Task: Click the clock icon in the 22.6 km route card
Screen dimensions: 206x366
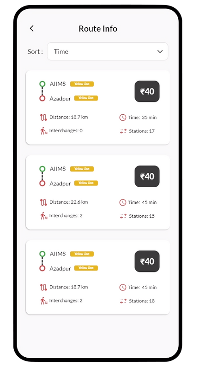Action: 123,202
